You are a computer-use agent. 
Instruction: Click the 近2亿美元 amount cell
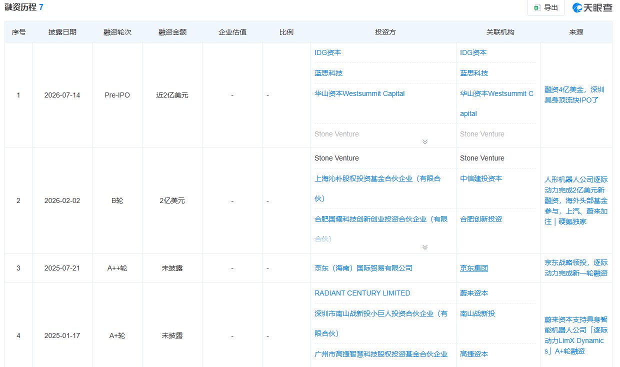[172, 95]
